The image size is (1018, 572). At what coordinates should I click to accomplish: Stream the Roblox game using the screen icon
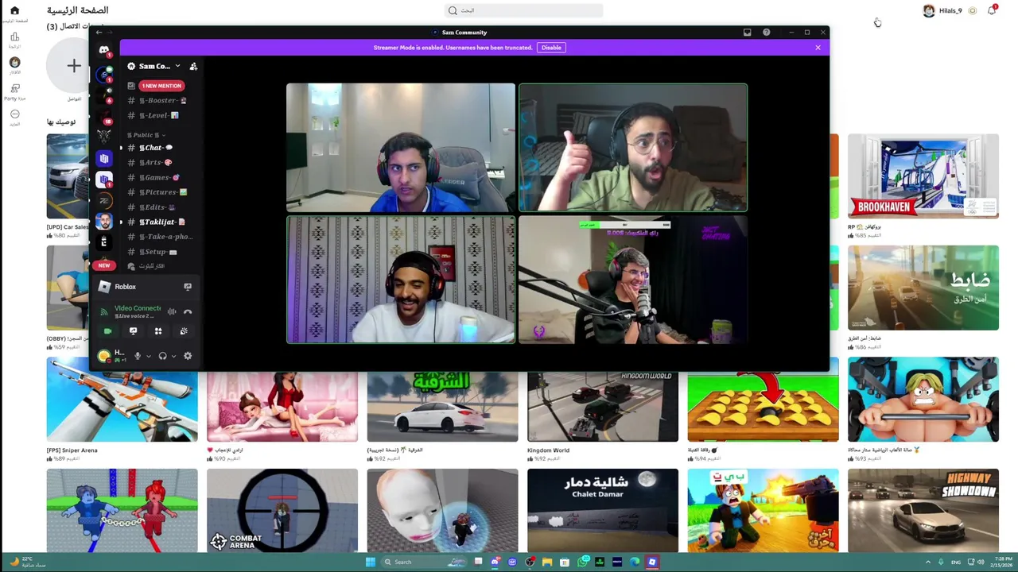[x=188, y=287]
